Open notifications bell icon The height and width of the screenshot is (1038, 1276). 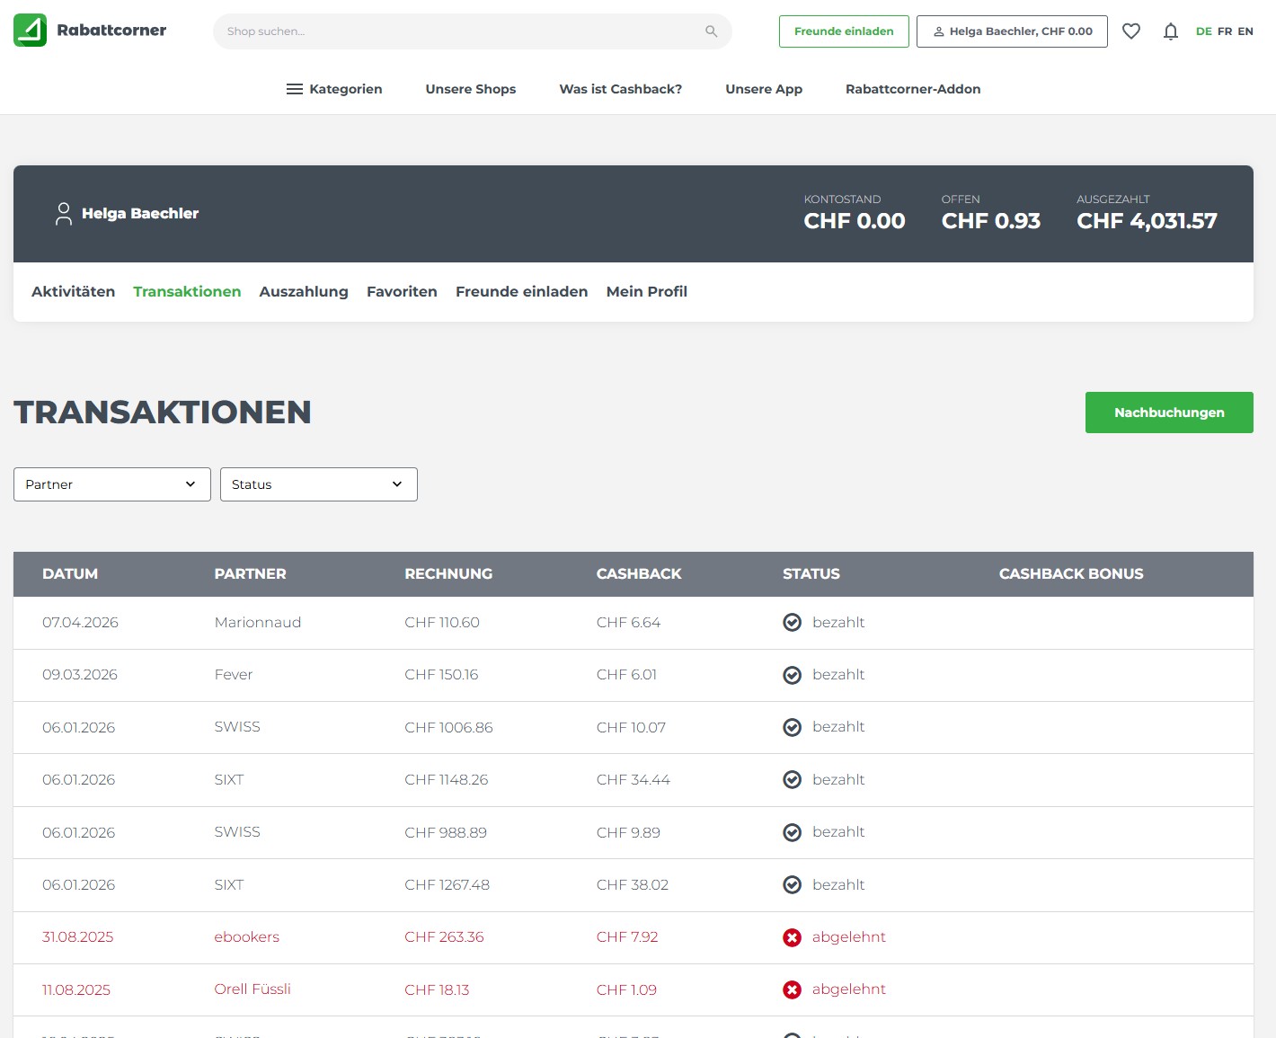(x=1171, y=31)
